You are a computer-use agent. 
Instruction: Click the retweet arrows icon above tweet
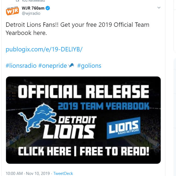(17, 1)
